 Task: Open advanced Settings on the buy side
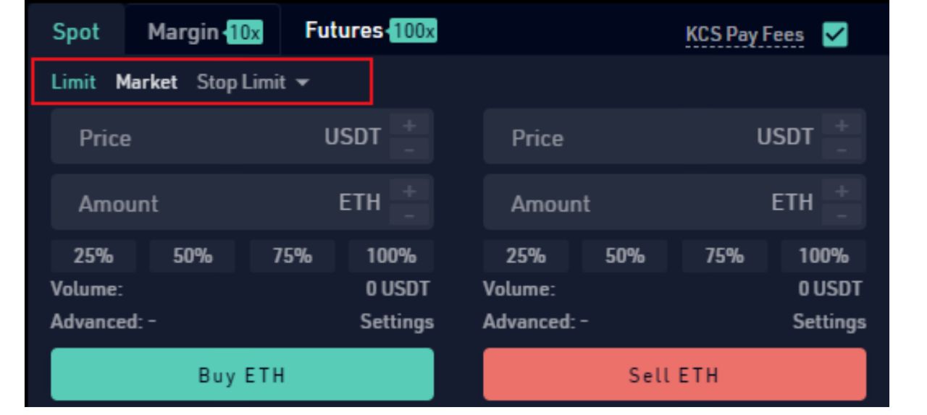[x=397, y=320]
